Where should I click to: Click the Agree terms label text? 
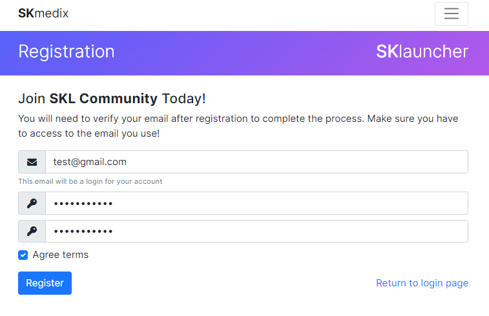pyautogui.click(x=61, y=255)
